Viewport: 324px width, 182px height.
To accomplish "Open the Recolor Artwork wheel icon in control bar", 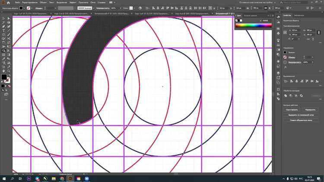I will point(140,8).
